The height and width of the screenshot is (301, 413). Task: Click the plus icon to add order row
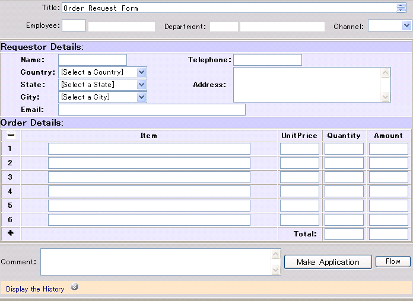pos(11,233)
